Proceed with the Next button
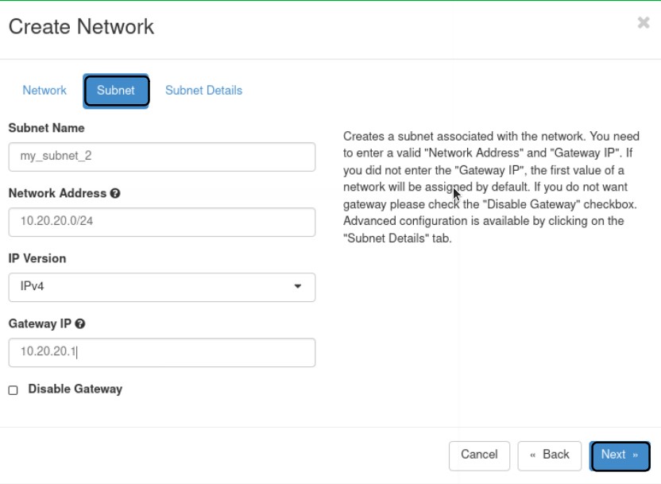661x484 pixels. tap(620, 455)
